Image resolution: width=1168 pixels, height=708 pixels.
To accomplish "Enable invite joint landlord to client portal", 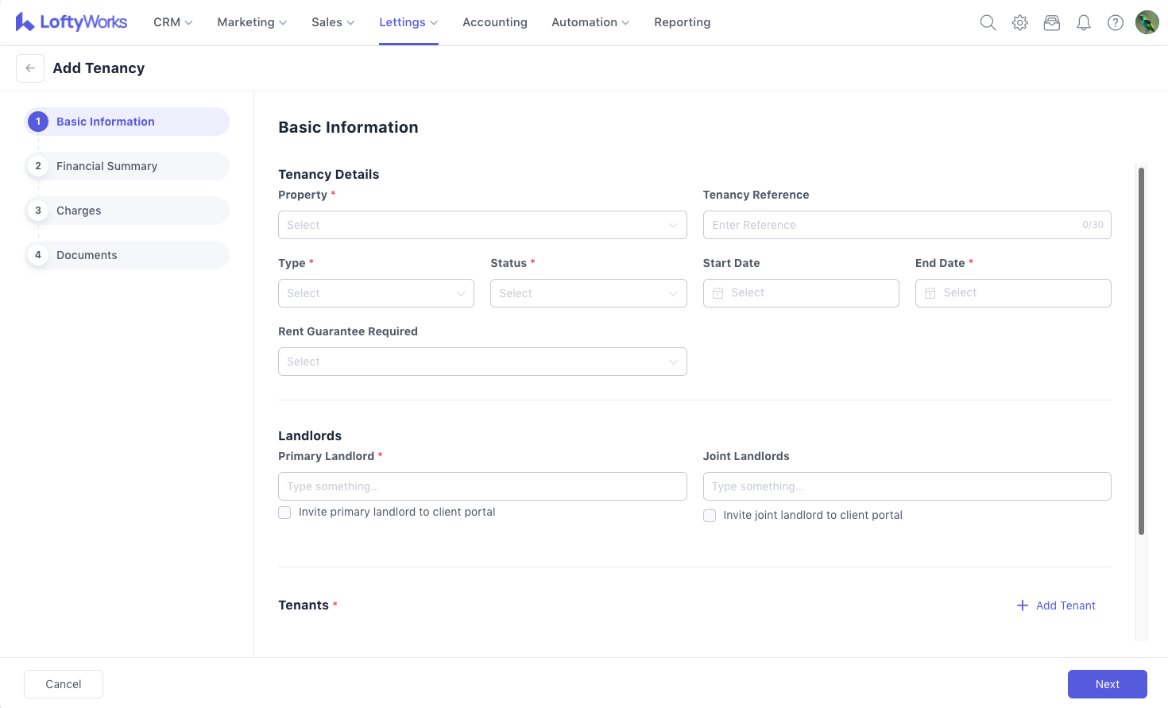I will [x=710, y=516].
